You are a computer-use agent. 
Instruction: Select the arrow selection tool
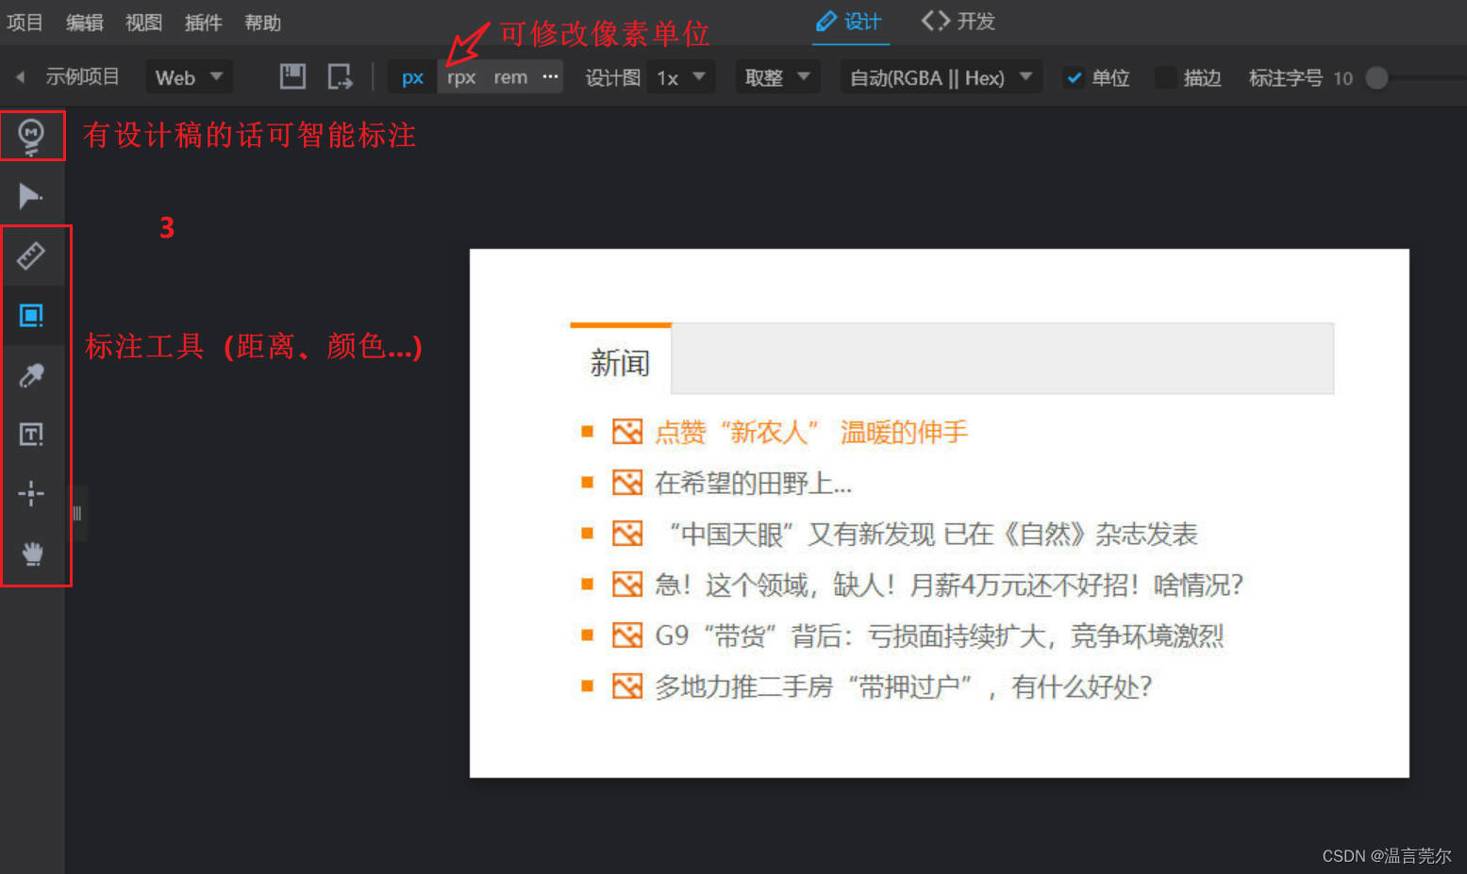pyautogui.click(x=30, y=196)
